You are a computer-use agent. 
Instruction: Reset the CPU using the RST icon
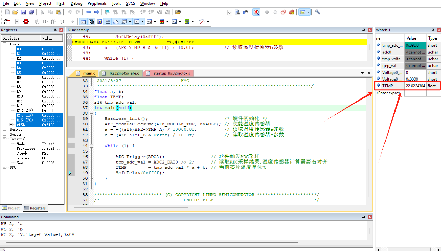point(7,21)
